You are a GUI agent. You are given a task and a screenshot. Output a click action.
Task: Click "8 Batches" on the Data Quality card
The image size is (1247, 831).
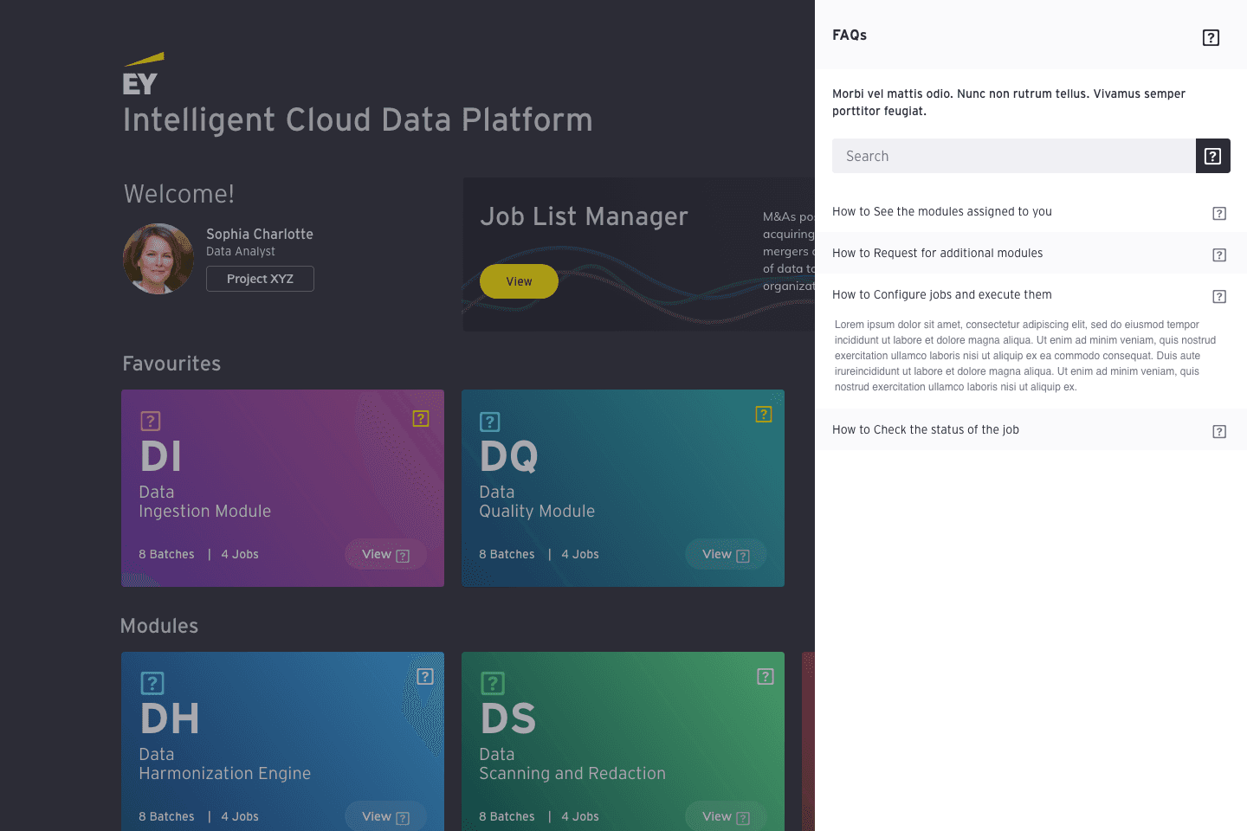[x=507, y=554]
